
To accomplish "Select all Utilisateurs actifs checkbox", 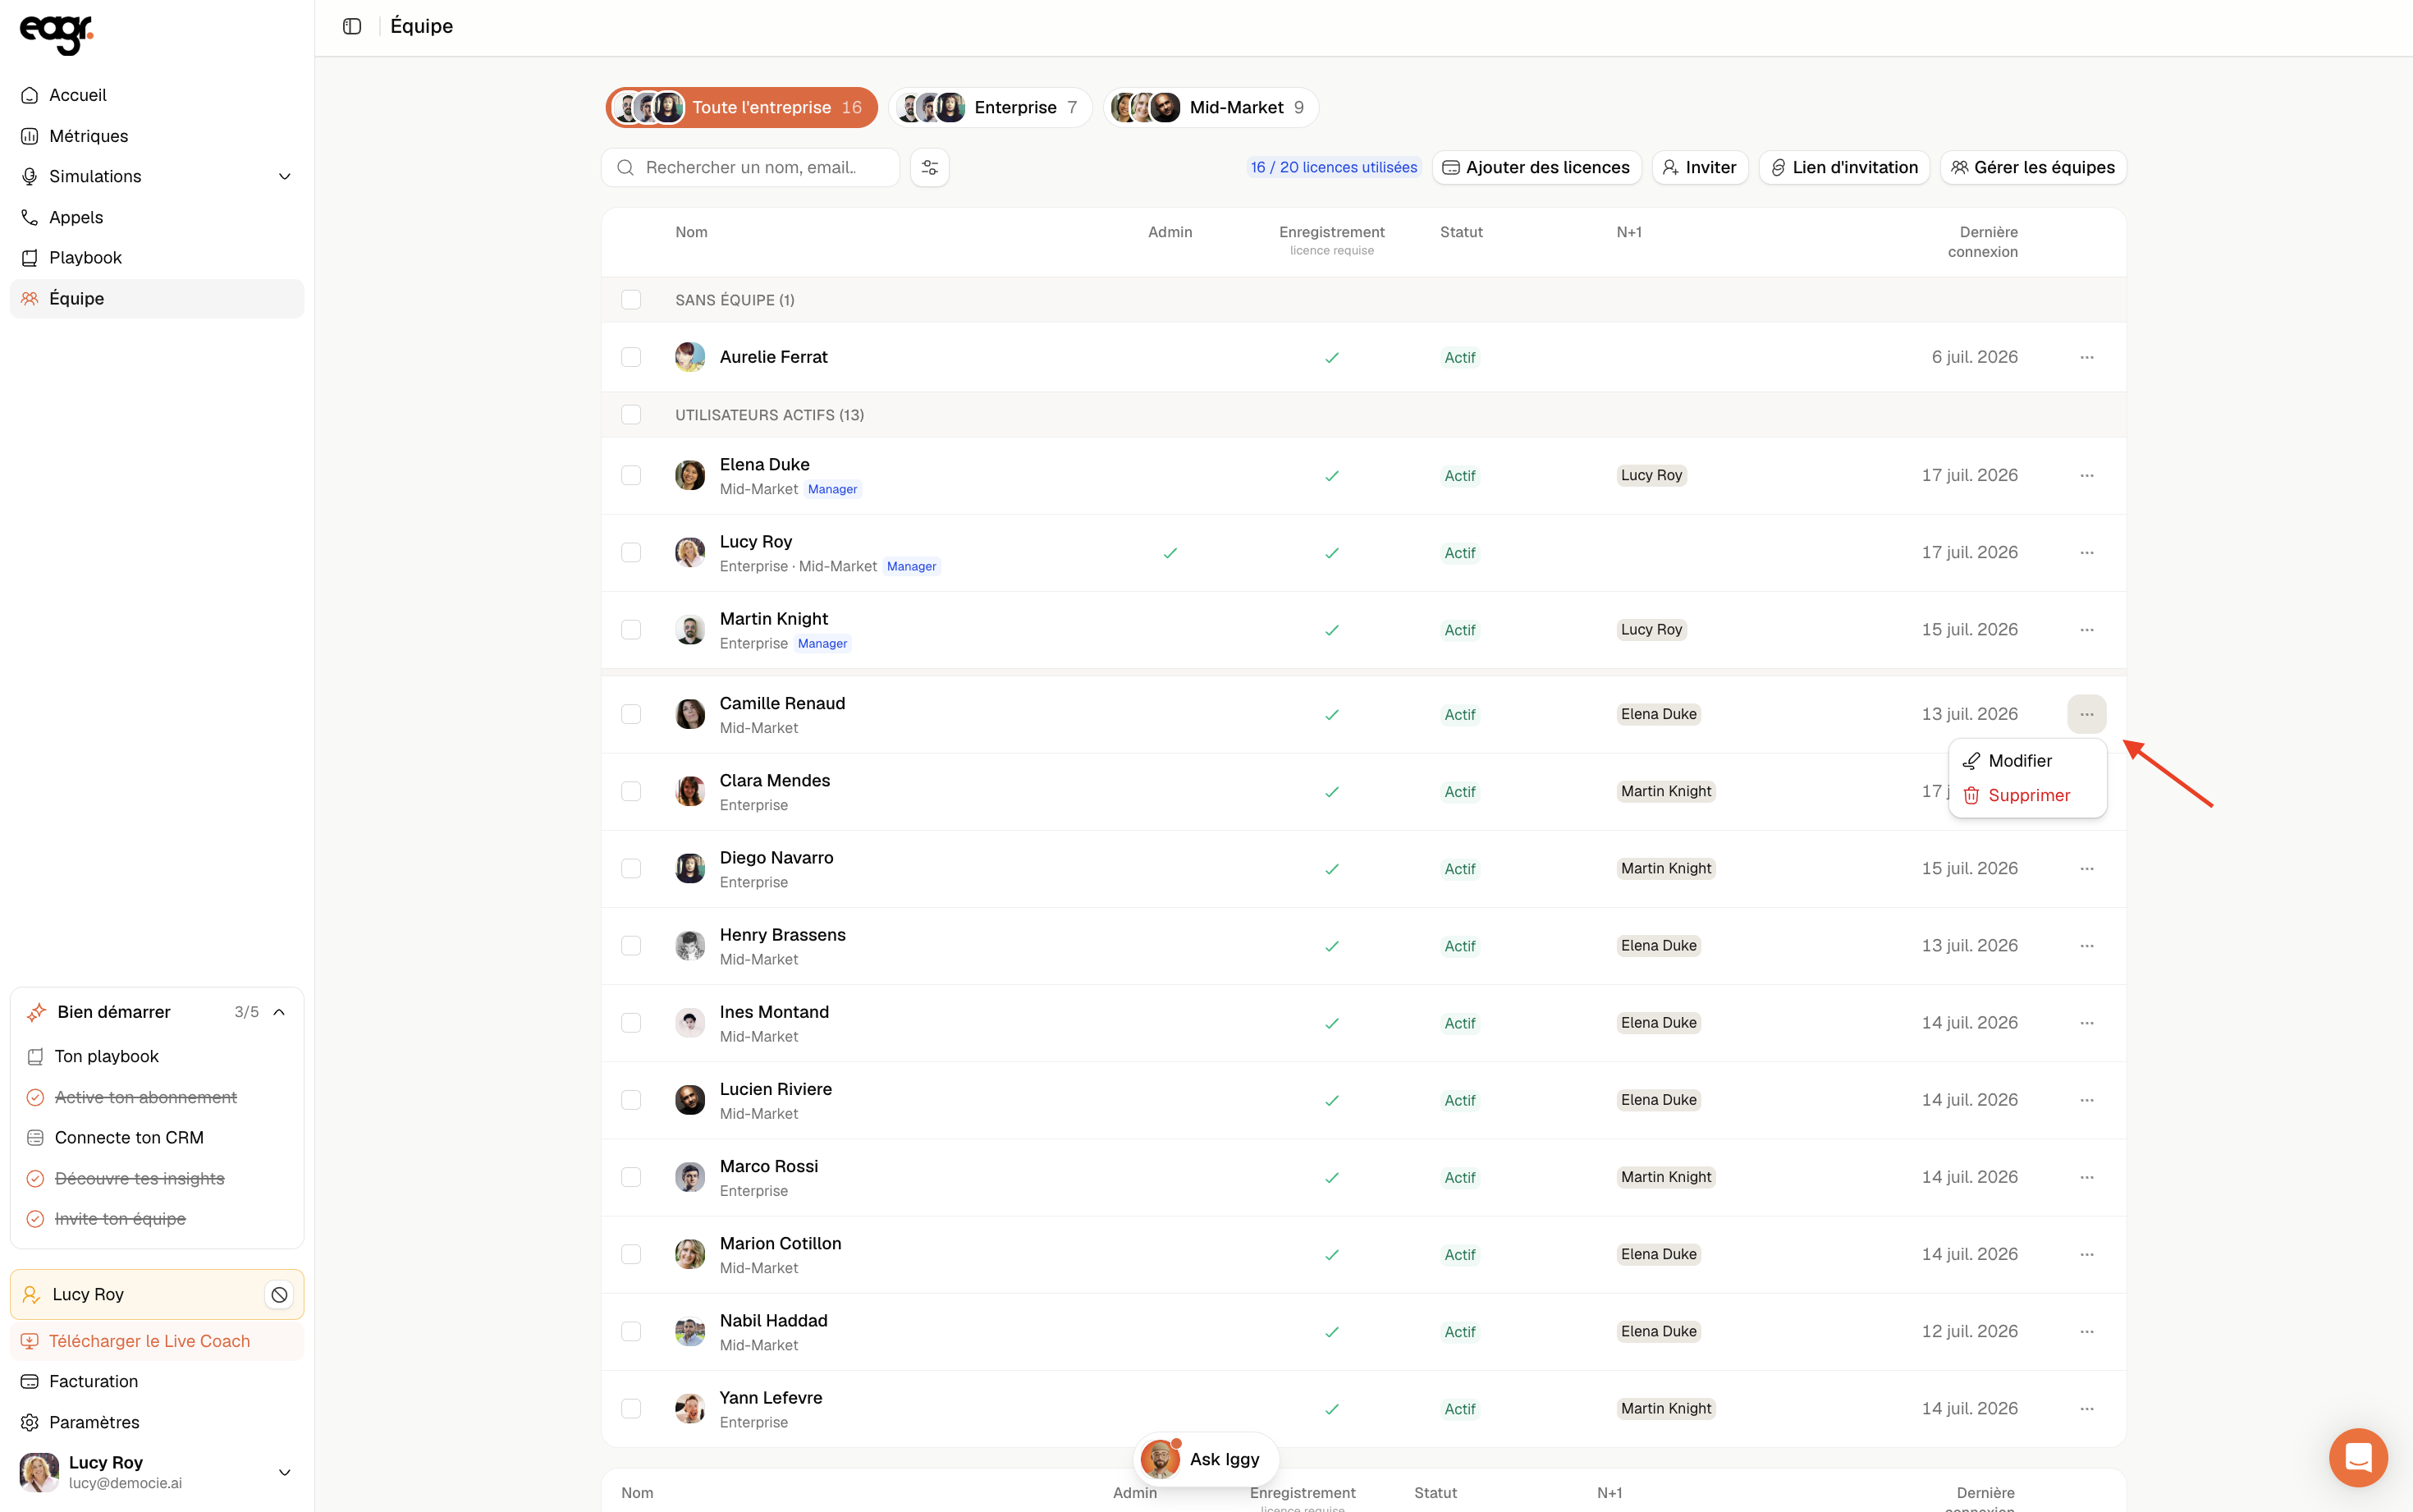I will tap(630, 415).
